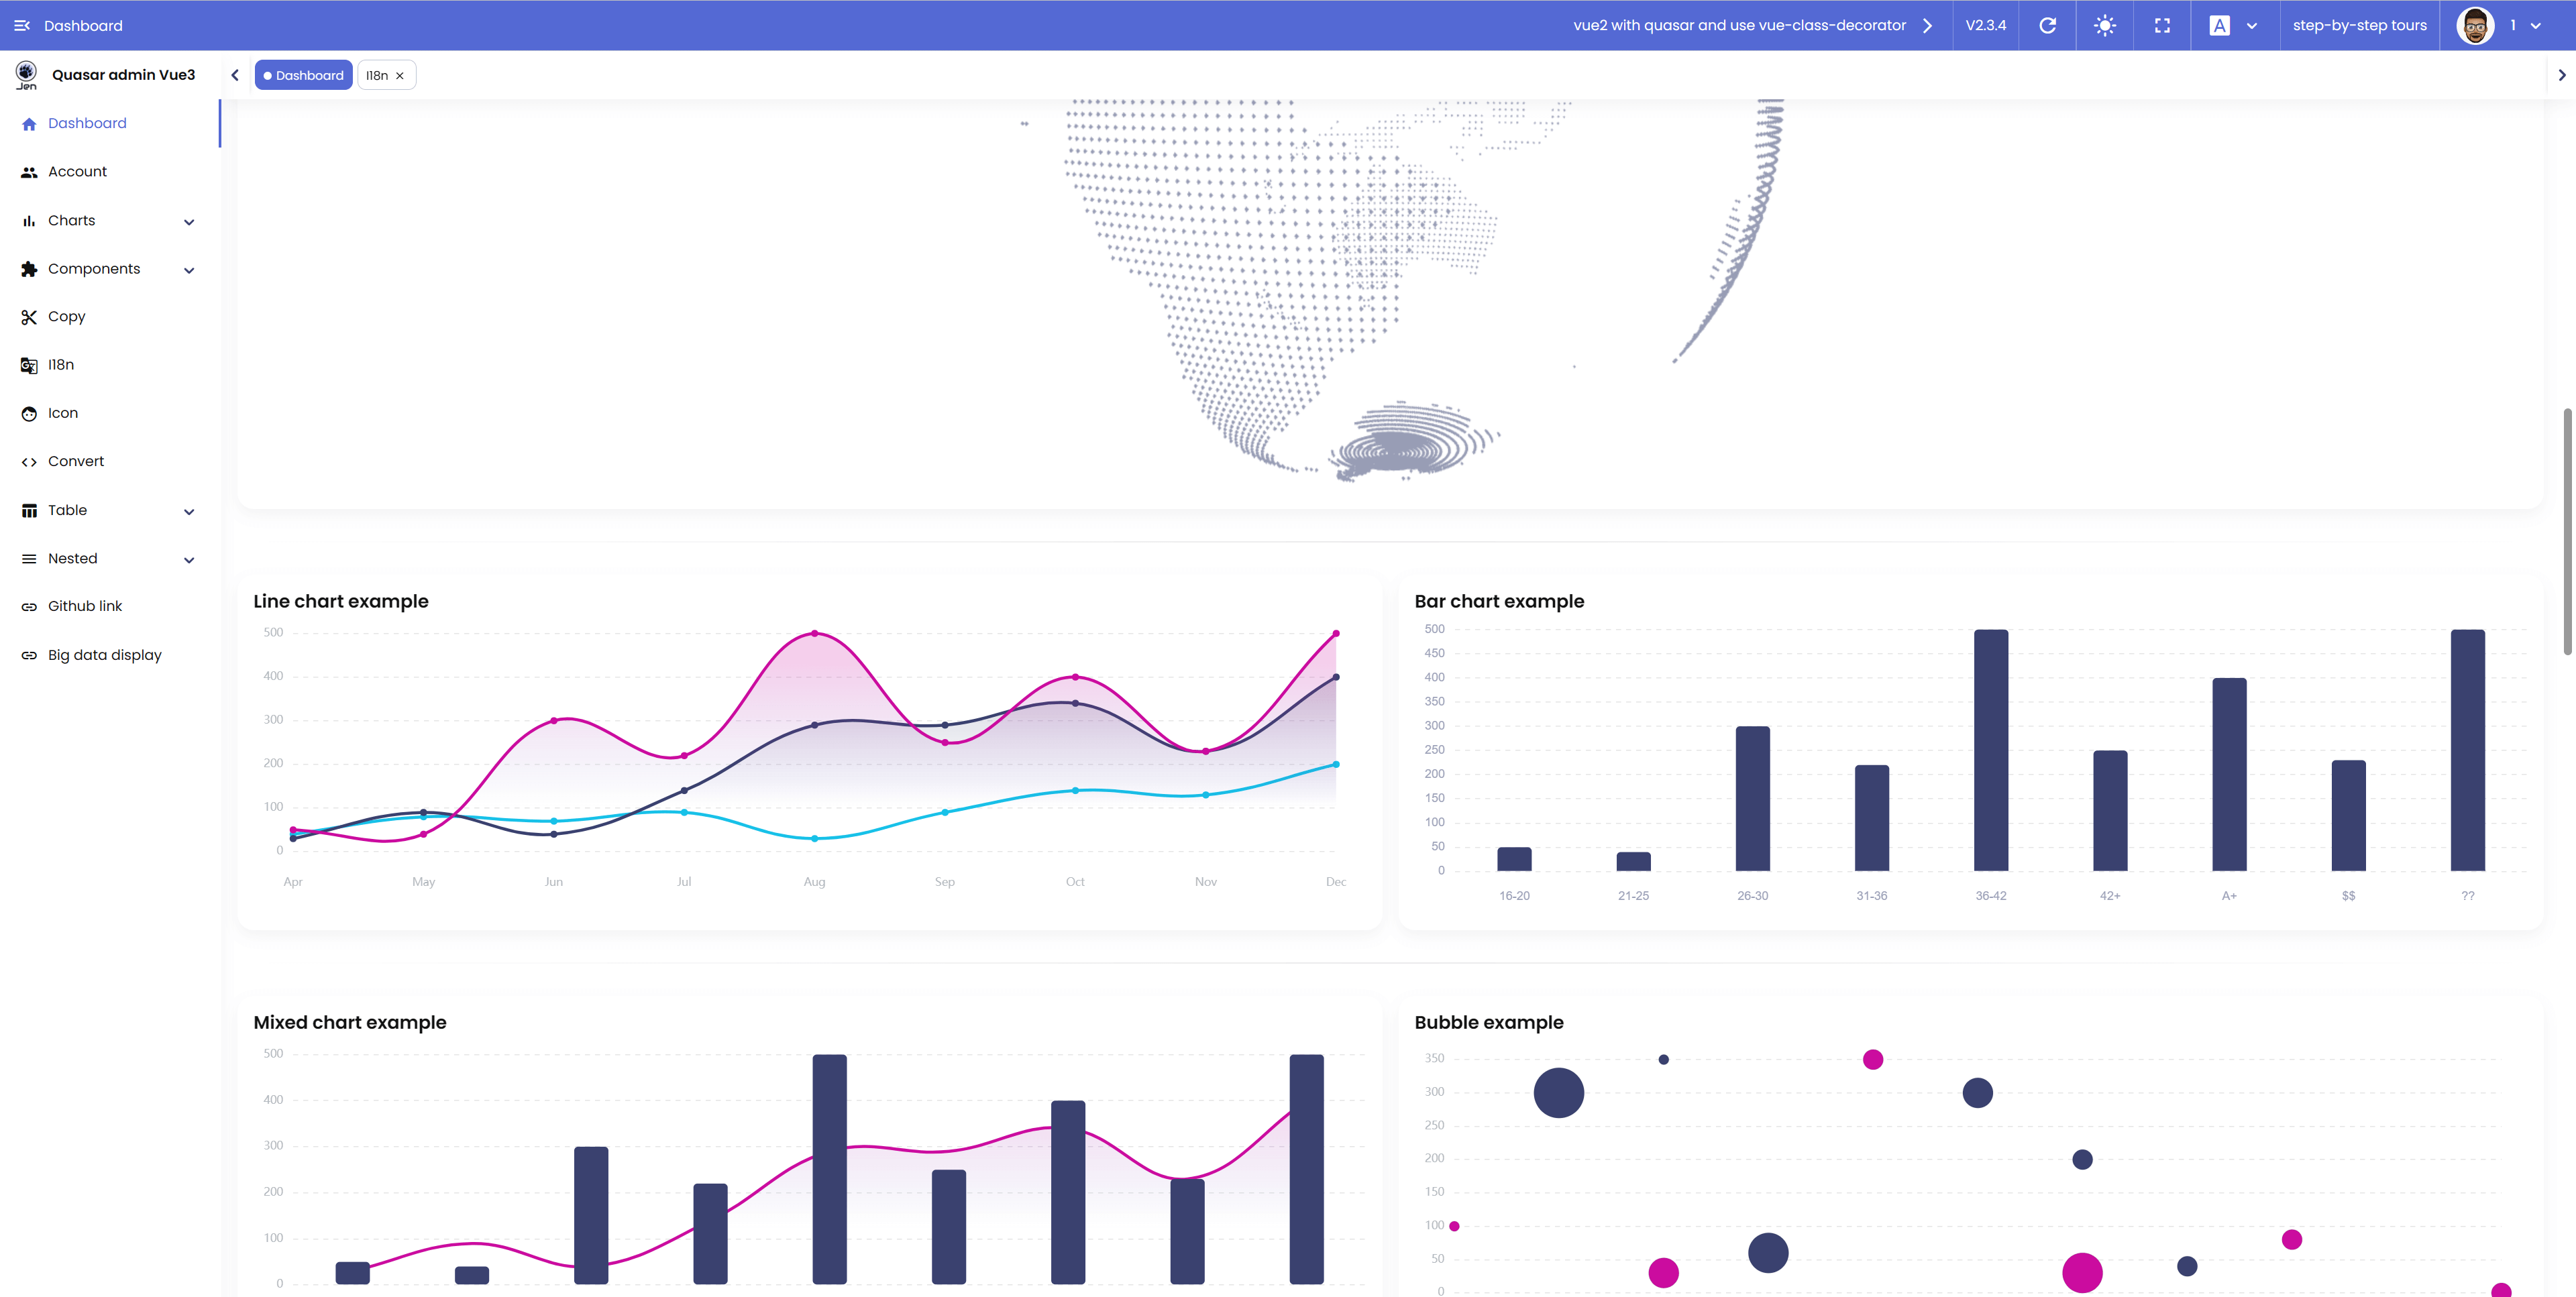Click the refresh icon in the header
This screenshot has height=1297, width=2576.
click(x=2047, y=25)
